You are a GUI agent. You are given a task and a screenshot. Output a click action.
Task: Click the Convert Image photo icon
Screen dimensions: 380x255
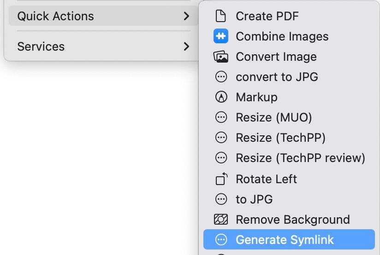[221, 57]
